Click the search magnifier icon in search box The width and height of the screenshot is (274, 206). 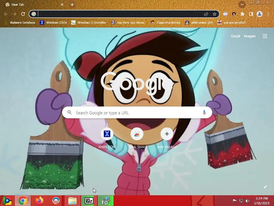tap(70, 112)
